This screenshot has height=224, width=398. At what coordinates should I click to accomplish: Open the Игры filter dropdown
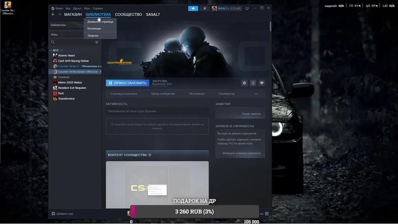[x=67, y=35]
